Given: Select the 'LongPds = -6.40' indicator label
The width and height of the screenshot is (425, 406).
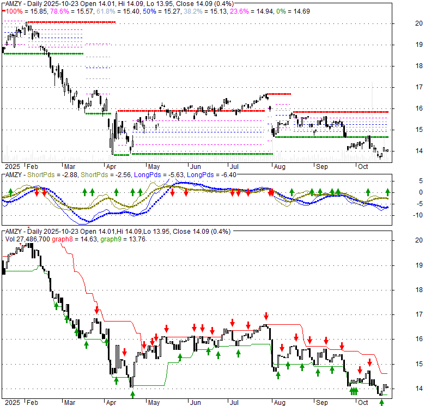Looking at the screenshot, I should (x=212, y=175).
